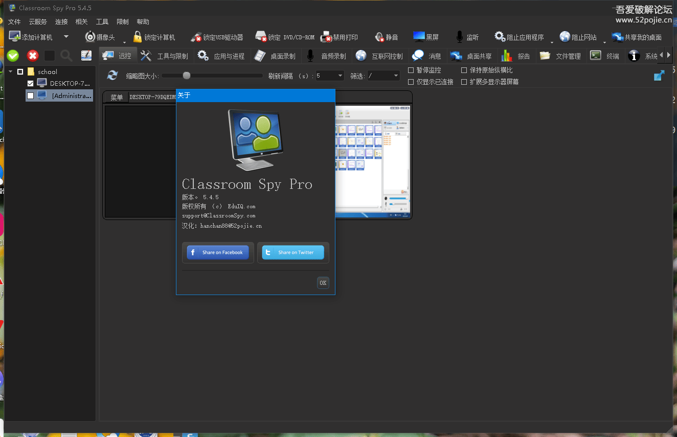677x437 pixels.
Task: Click the red X deselect icon
Action: click(x=33, y=56)
